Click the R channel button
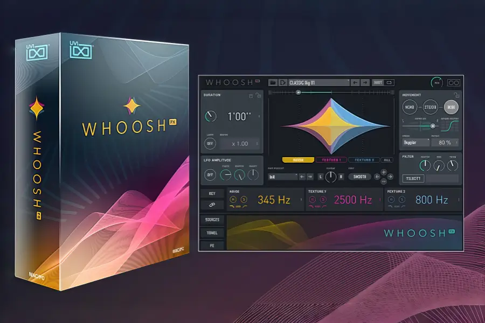Screen dimensions: 485x323 [x=341, y=177]
